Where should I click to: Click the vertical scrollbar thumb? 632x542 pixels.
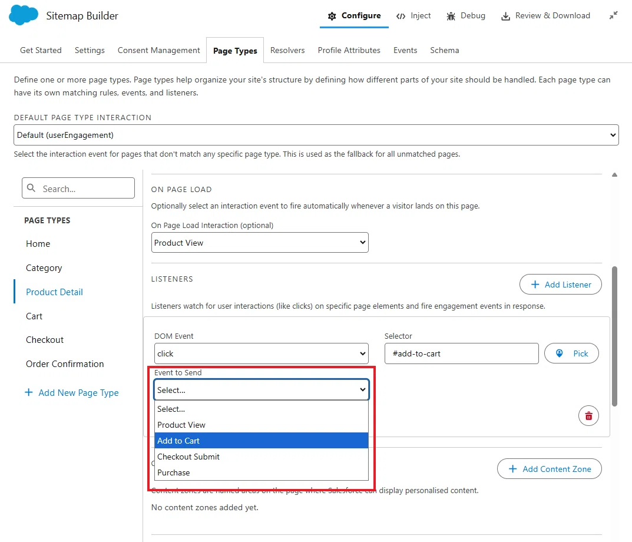coord(614,336)
